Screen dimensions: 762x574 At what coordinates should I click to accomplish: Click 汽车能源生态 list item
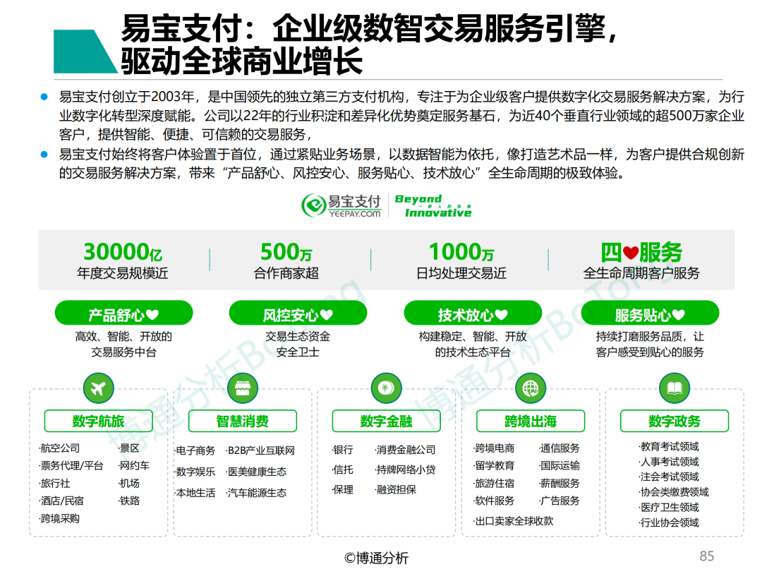(257, 493)
